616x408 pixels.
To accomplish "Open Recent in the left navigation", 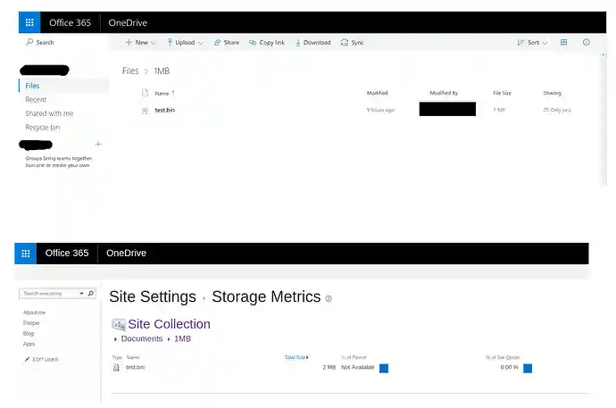I will tap(36, 100).
